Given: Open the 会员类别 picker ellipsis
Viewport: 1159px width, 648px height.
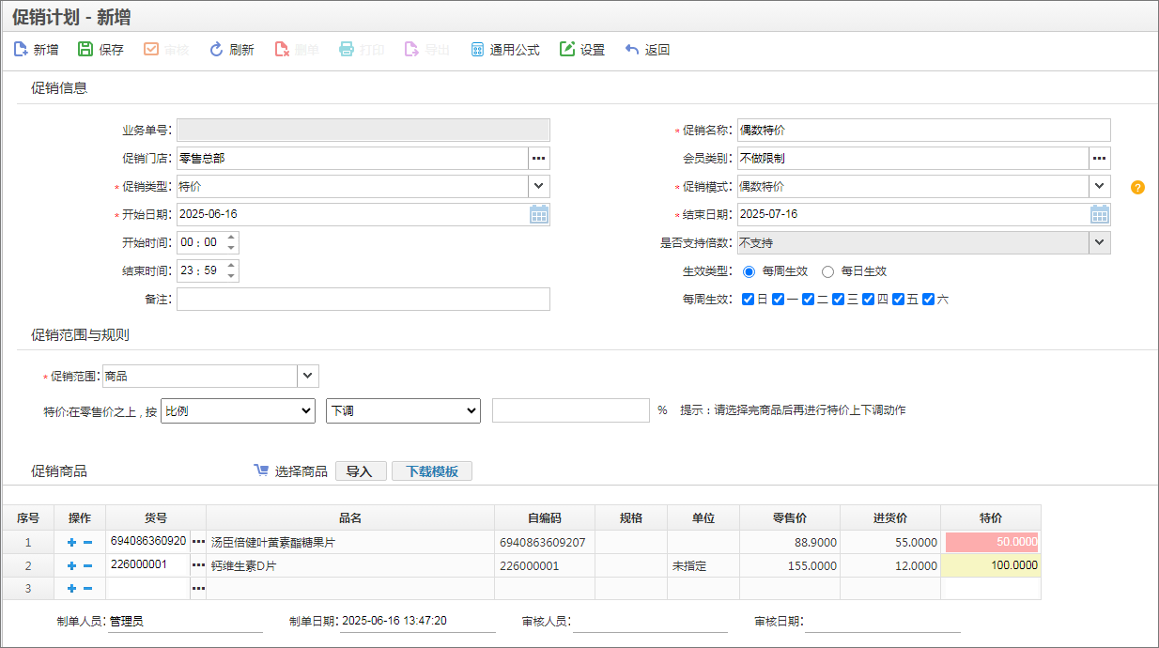Looking at the screenshot, I should tap(1100, 158).
